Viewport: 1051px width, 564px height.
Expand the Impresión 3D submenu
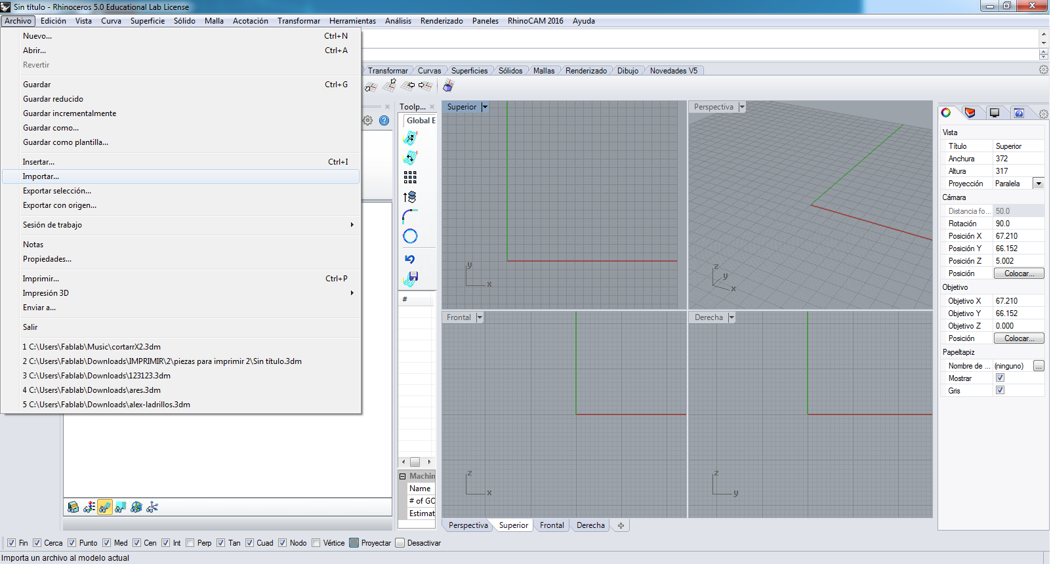point(181,293)
